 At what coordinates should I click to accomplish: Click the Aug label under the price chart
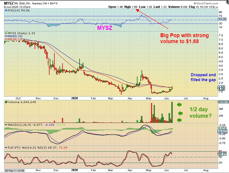(206, 98)
